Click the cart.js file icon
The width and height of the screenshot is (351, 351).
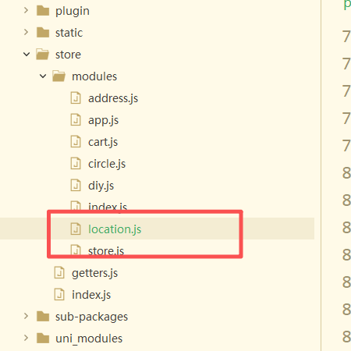pyautogui.click(x=76, y=142)
